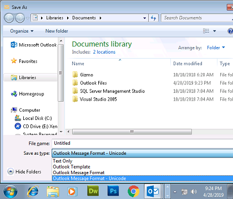
Task: Open recent locations arrow beside navigation buttons
Action: 28,18
